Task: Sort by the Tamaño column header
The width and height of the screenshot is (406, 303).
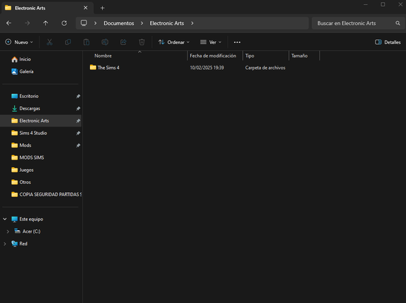Action: pos(299,55)
